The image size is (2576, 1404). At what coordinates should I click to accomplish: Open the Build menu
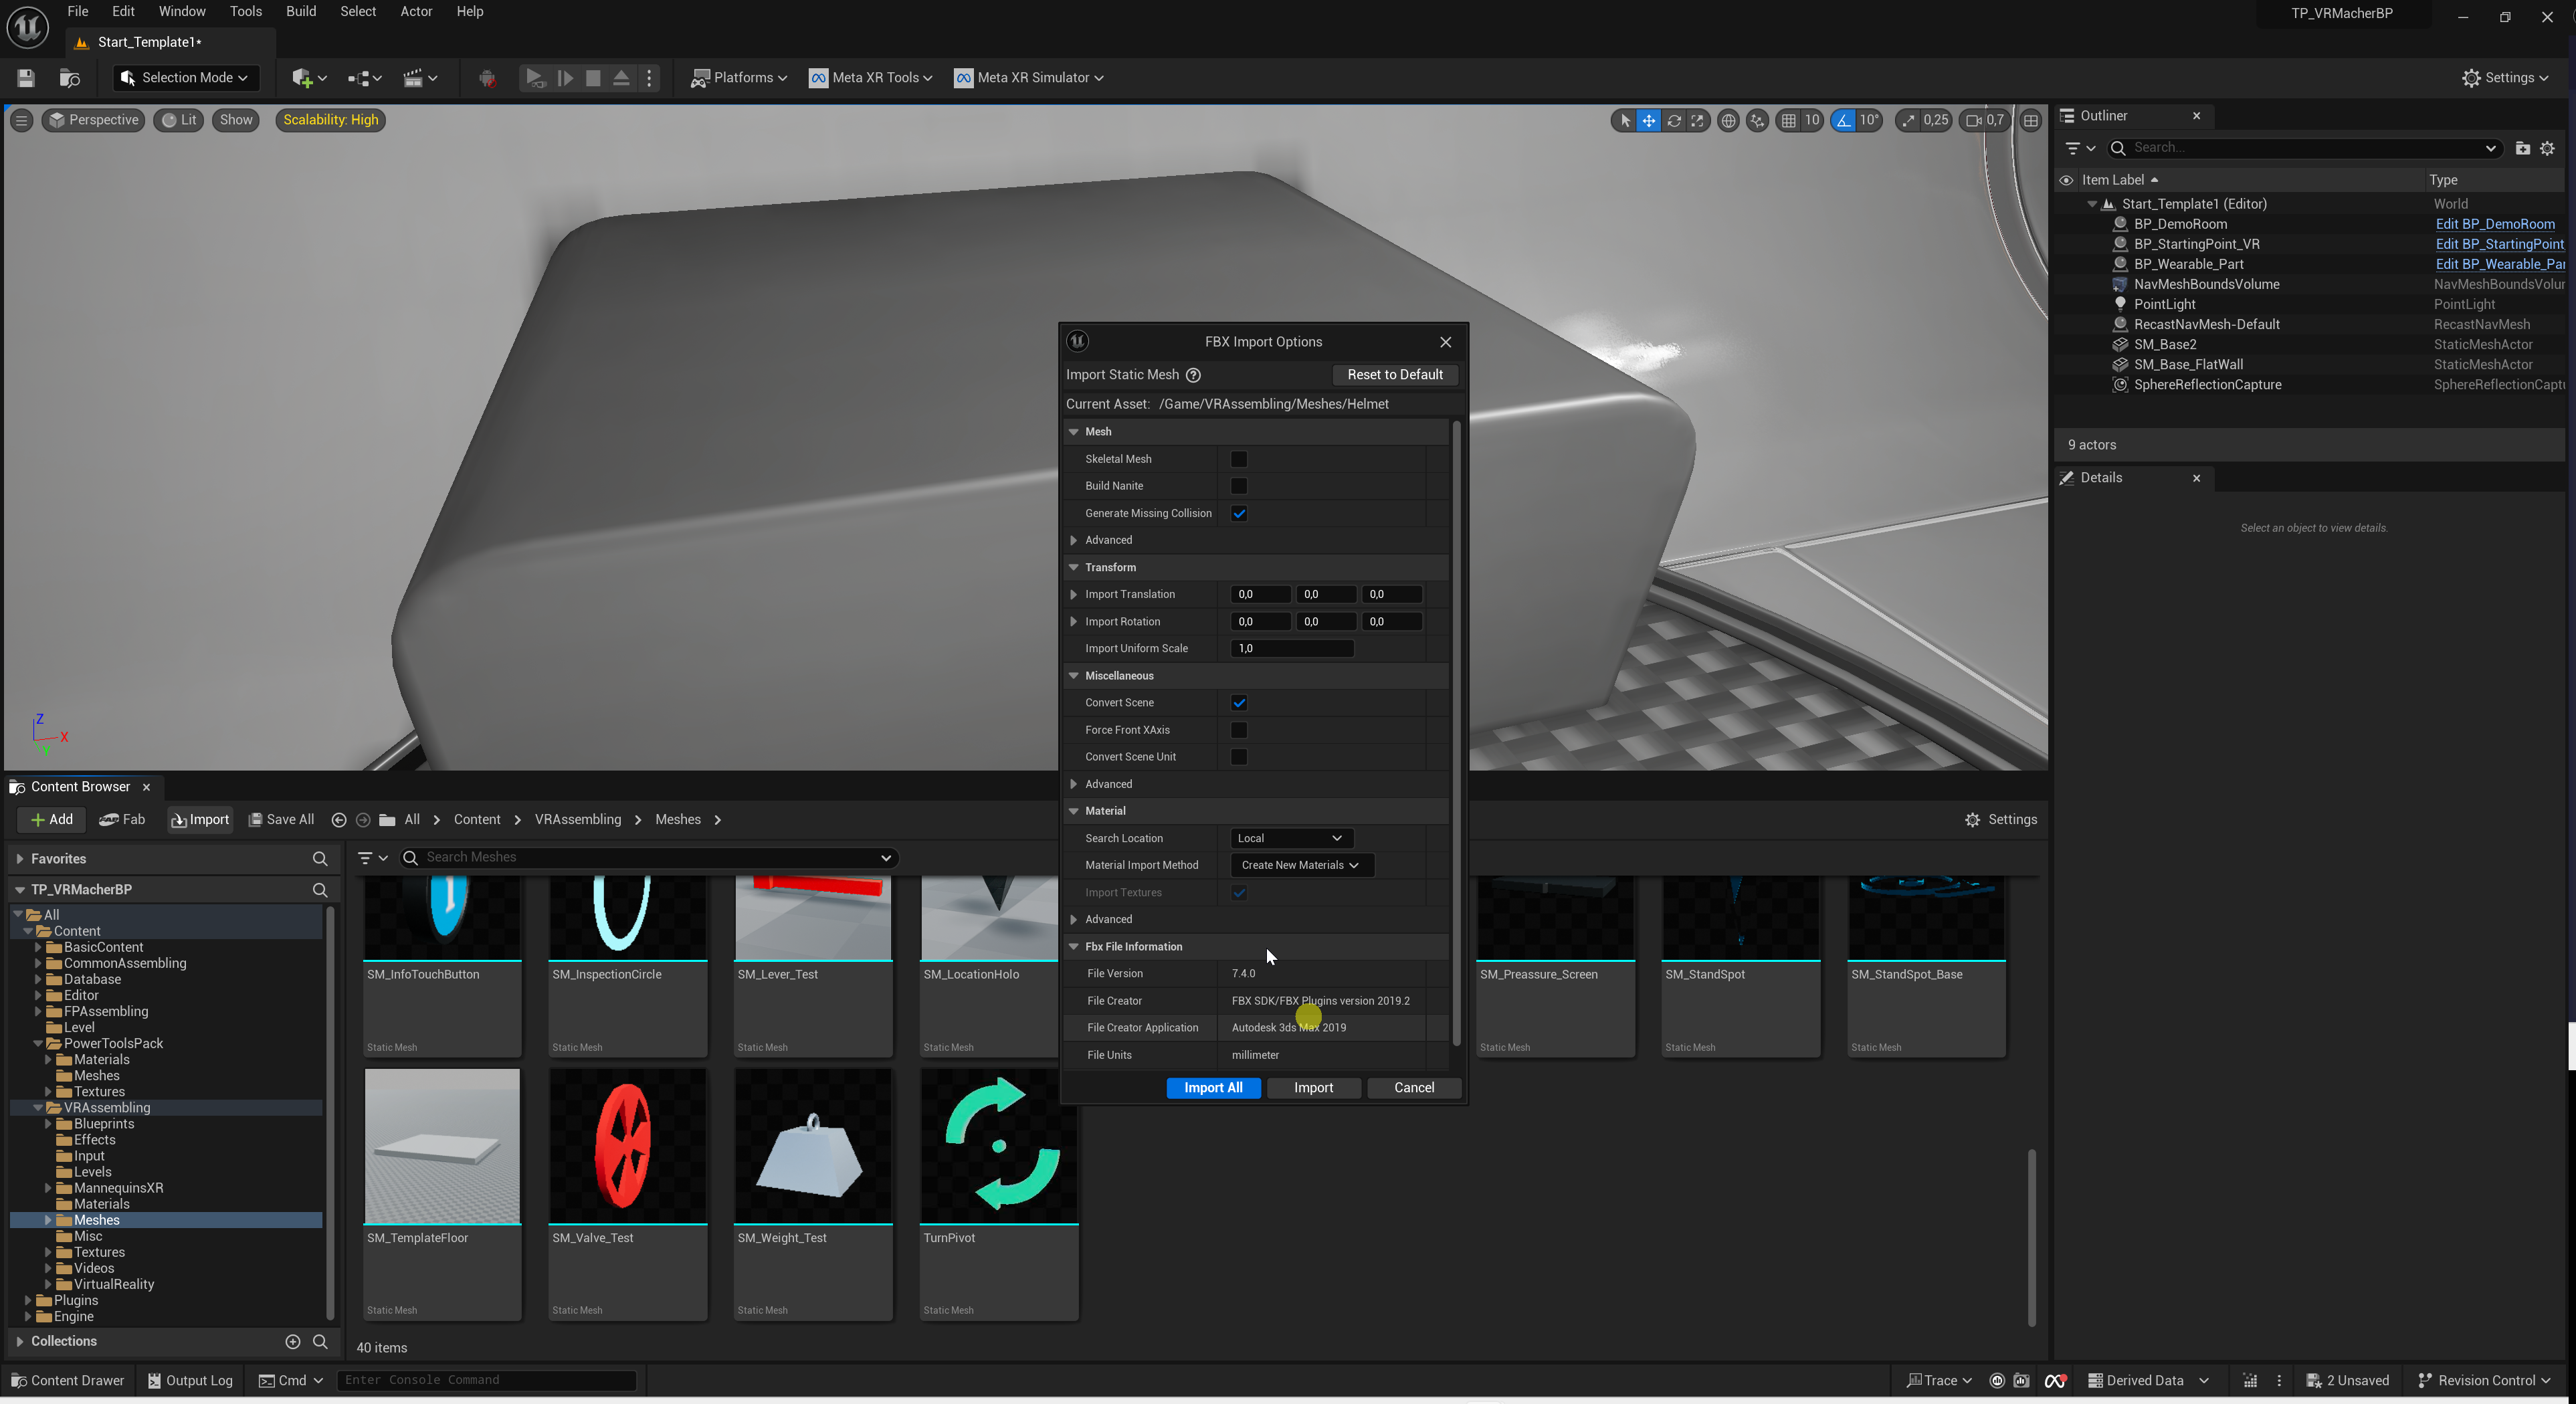[x=300, y=12]
